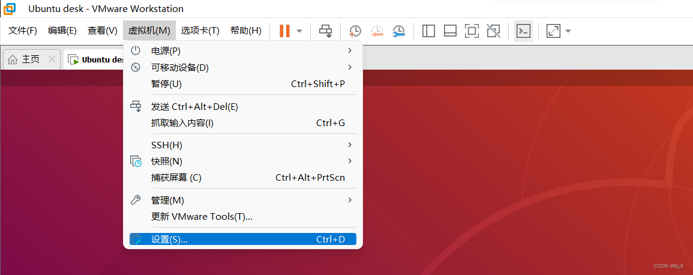The width and height of the screenshot is (693, 275).
Task: Click the power icon beside 电源(P)
Action: coord(136,50)
